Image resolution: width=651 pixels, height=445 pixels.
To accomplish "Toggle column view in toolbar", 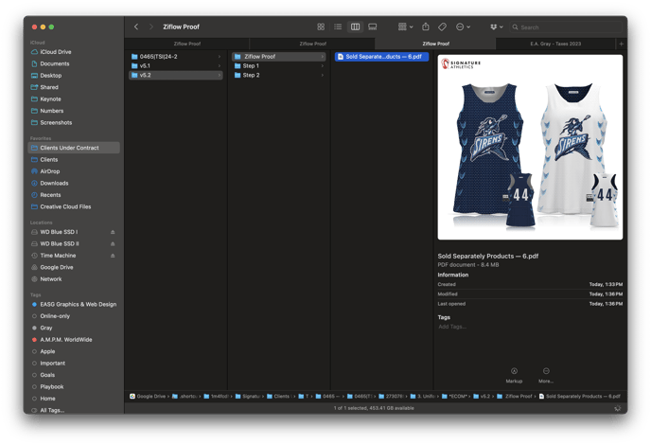I will 355,27.
